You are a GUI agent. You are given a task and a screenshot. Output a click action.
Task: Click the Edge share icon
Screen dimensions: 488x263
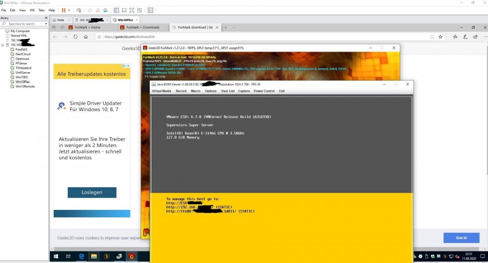[475, 37]
